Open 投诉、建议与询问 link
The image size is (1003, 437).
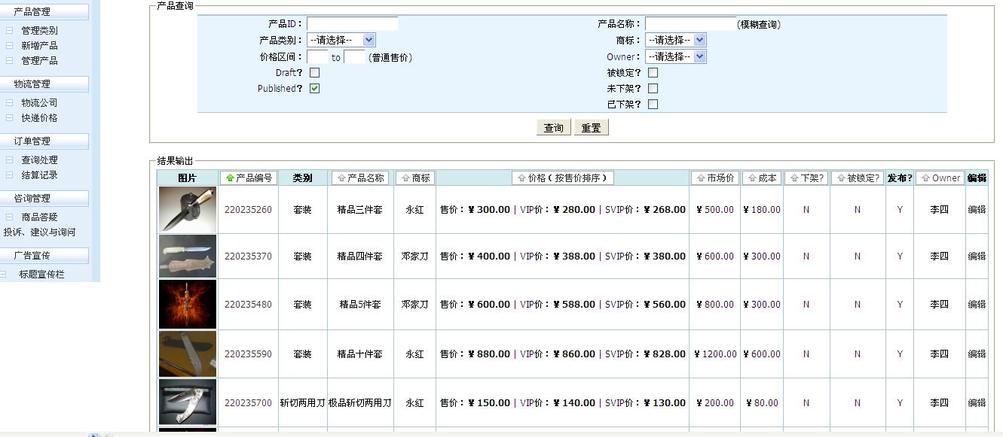click(39, 232)
